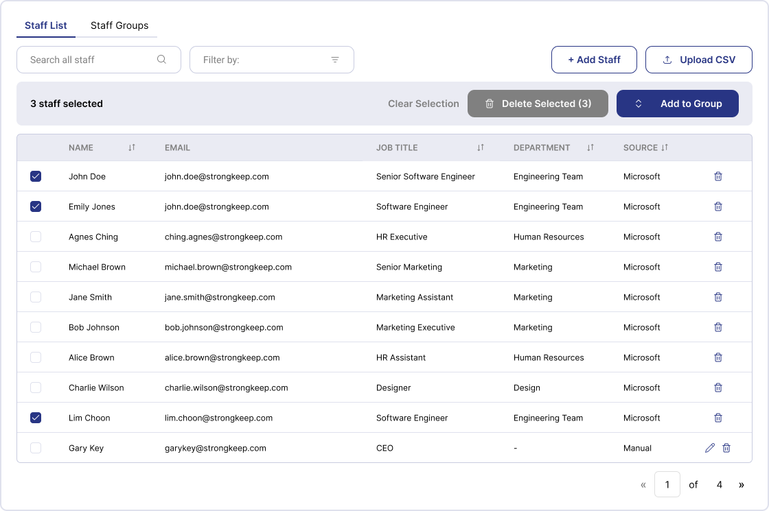
Task: Sort staff by Department column arrows
Action: (x=590, y=147)
